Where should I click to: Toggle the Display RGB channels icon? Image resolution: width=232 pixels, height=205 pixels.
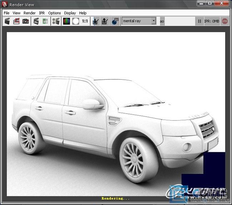click(66, 21)
